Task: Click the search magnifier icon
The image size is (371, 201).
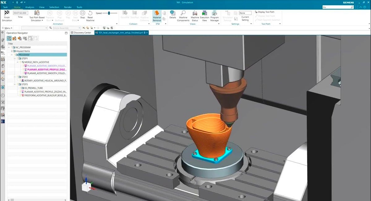Action: [352, 7]
